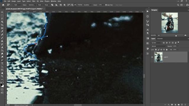Select the Lasso tool
The width and height of the screenshot is (189, 106).
click(2, 19)
